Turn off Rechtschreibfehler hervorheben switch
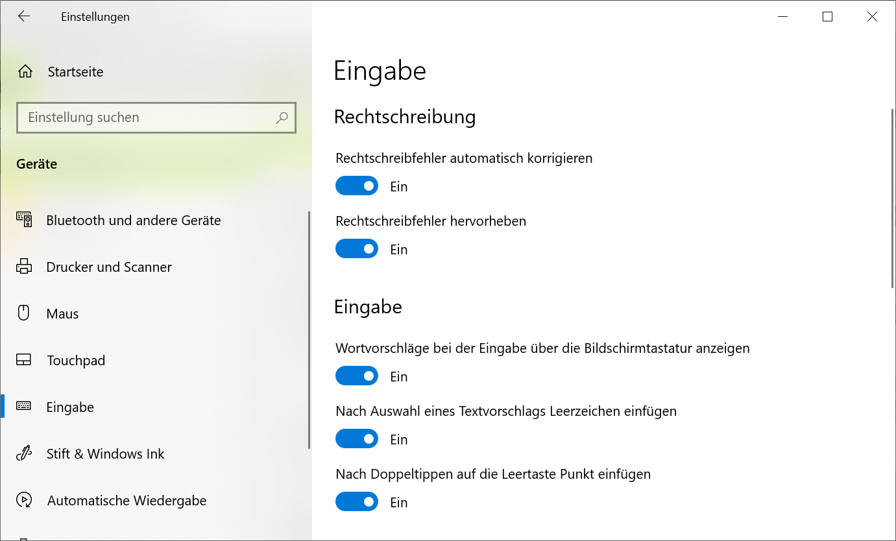This screenshot has height=541, width=896. click(x=356, y=249)
